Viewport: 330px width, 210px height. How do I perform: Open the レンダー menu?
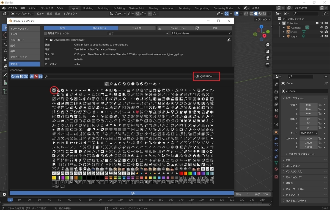click(x=33, y=8)
